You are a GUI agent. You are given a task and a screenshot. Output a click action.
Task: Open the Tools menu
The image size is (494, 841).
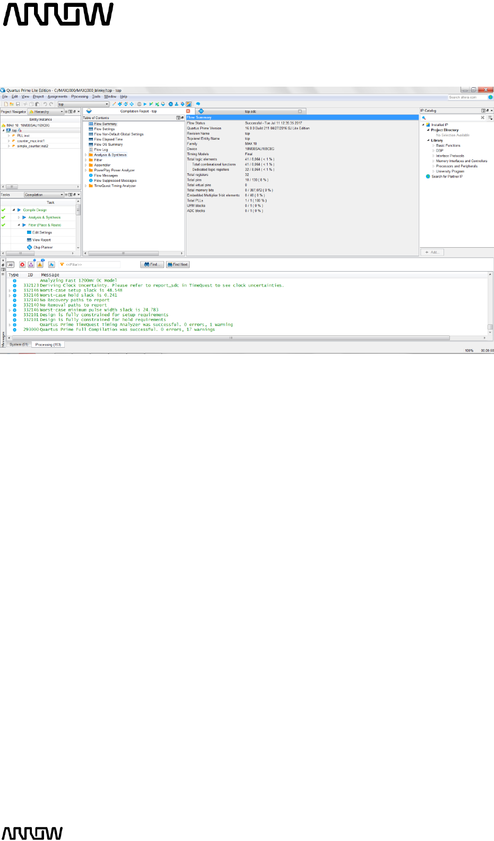pyautogui.click(x=96, y=97)
